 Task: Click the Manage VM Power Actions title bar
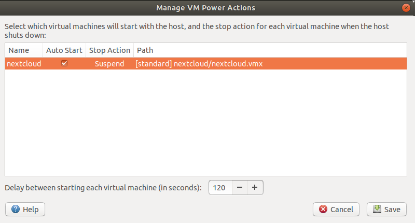coord(205,8)
